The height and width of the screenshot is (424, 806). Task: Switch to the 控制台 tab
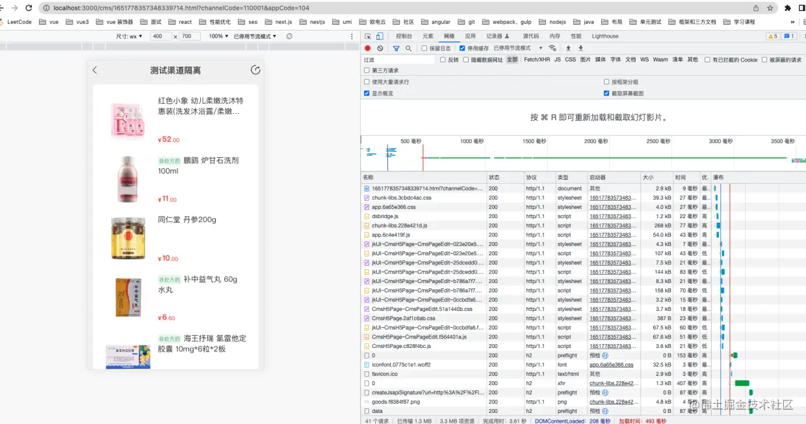(404, 36)
